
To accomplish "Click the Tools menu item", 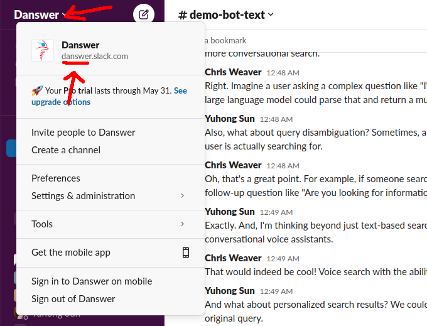I will click(42, 224).
